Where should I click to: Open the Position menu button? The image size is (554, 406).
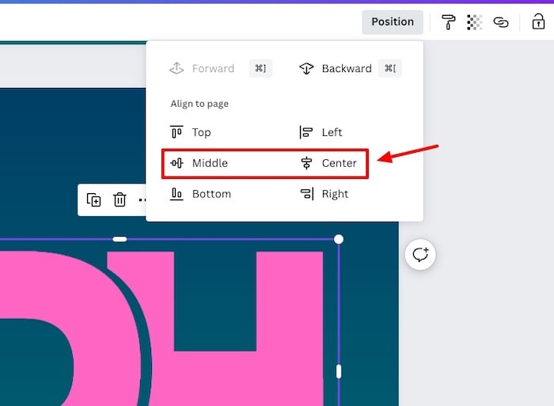pyautogui.click(x=393, y=22)
